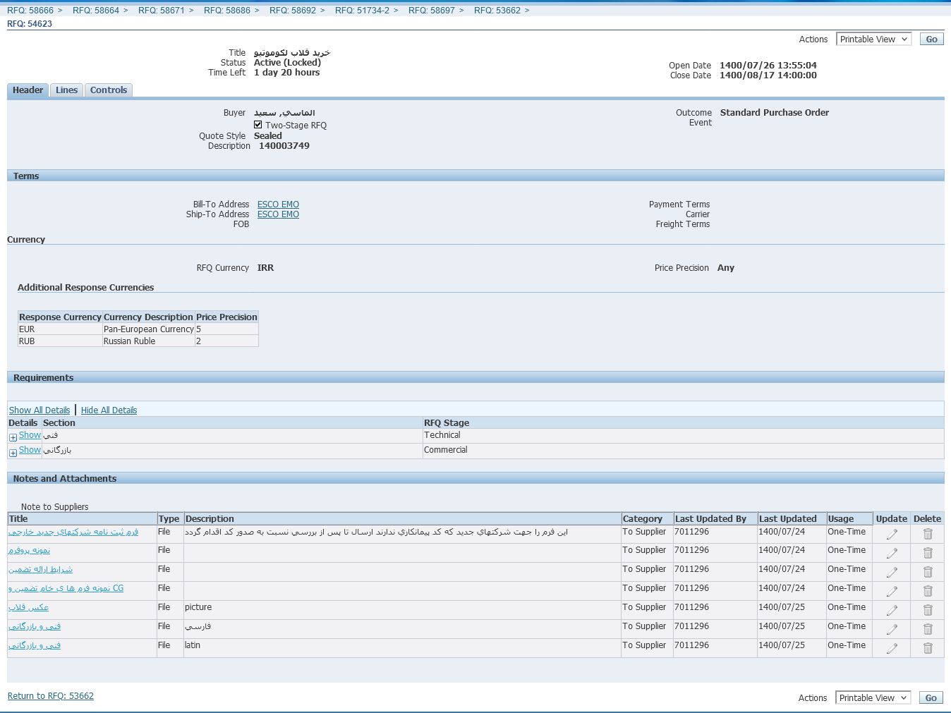Click Return to RFQ: 53662 link

(51, 696)
